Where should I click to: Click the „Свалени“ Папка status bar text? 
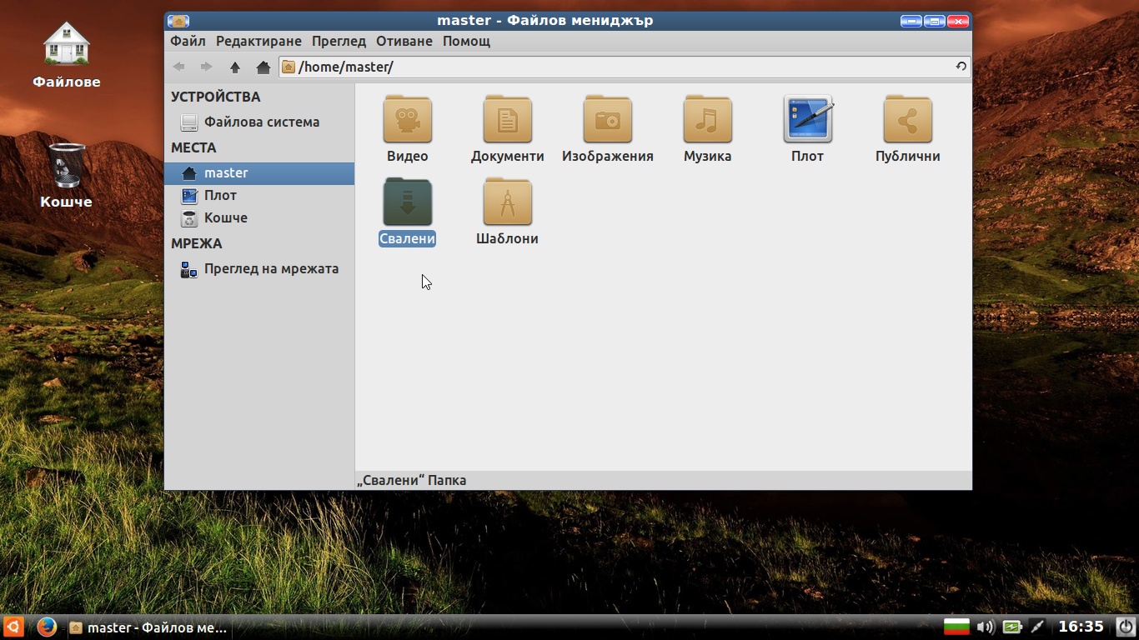click(x=412, y=480)
